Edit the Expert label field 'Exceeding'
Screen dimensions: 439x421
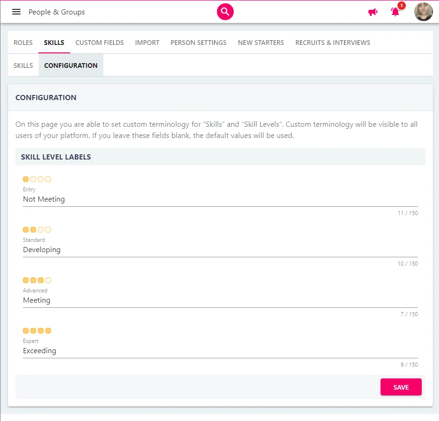220,351
